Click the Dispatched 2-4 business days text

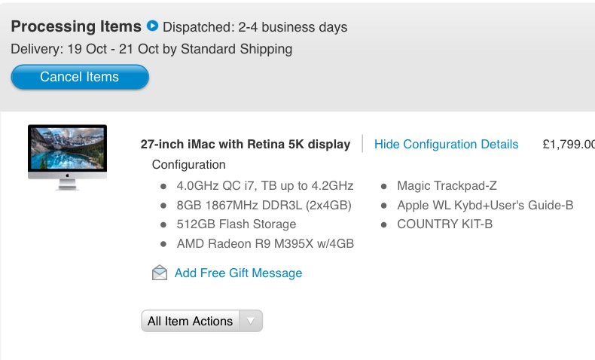click(255, 27)
